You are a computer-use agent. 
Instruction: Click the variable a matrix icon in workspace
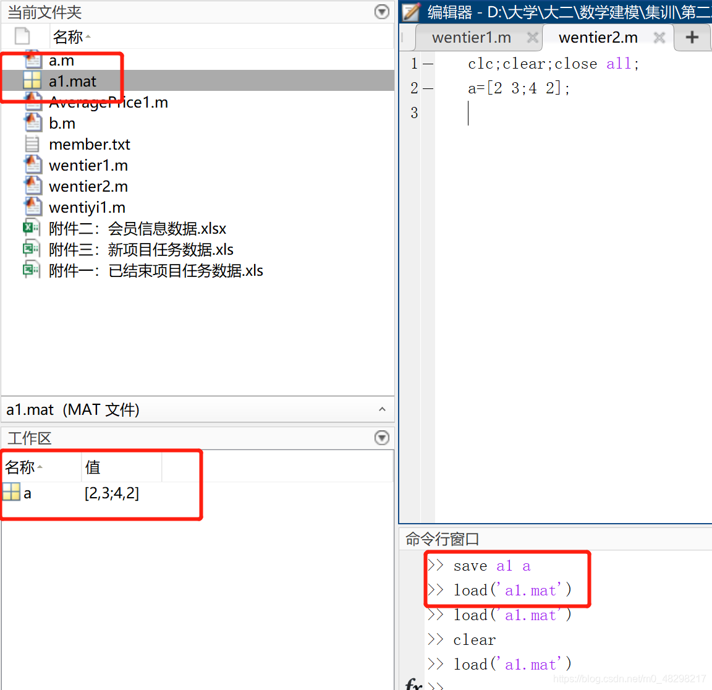click(x=11, y=492)
